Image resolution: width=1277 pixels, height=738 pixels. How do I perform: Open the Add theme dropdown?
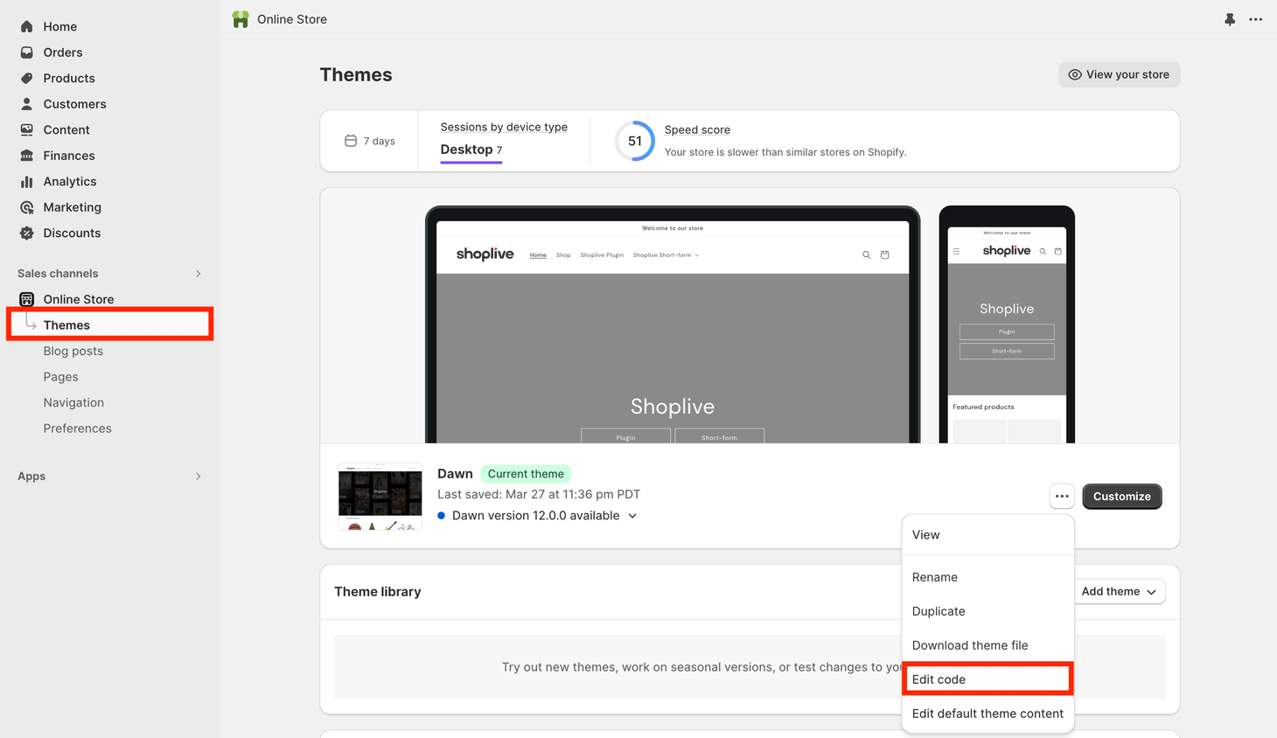[1119, 592]
